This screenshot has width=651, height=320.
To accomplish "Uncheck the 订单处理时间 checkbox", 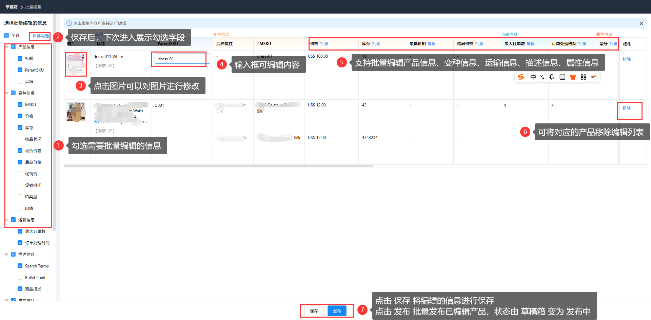I will [x=20, y=243].
